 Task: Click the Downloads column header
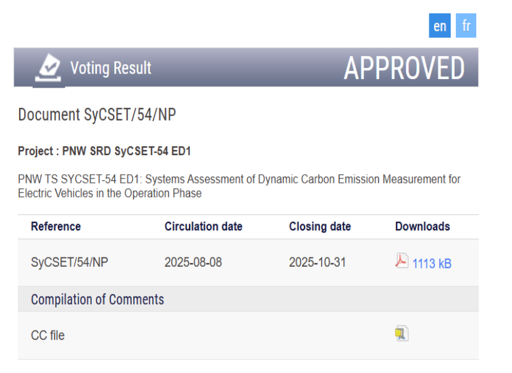click(422, 227)
